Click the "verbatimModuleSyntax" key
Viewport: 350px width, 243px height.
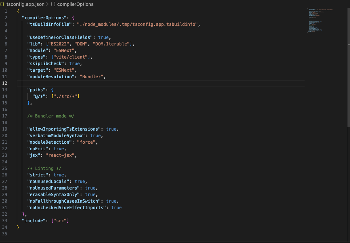(x=56, y=136)
